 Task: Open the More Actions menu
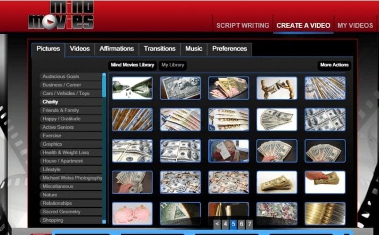[x=334, y=65]
